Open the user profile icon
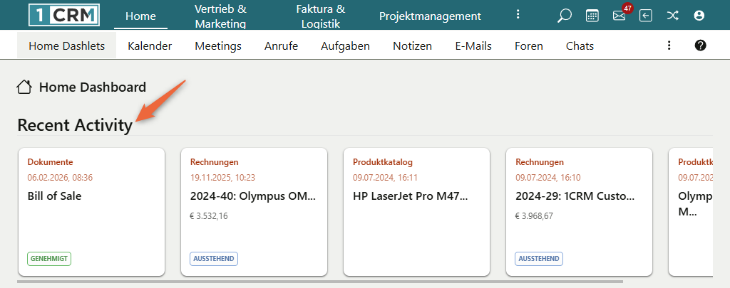 click(x=699, y=16)
